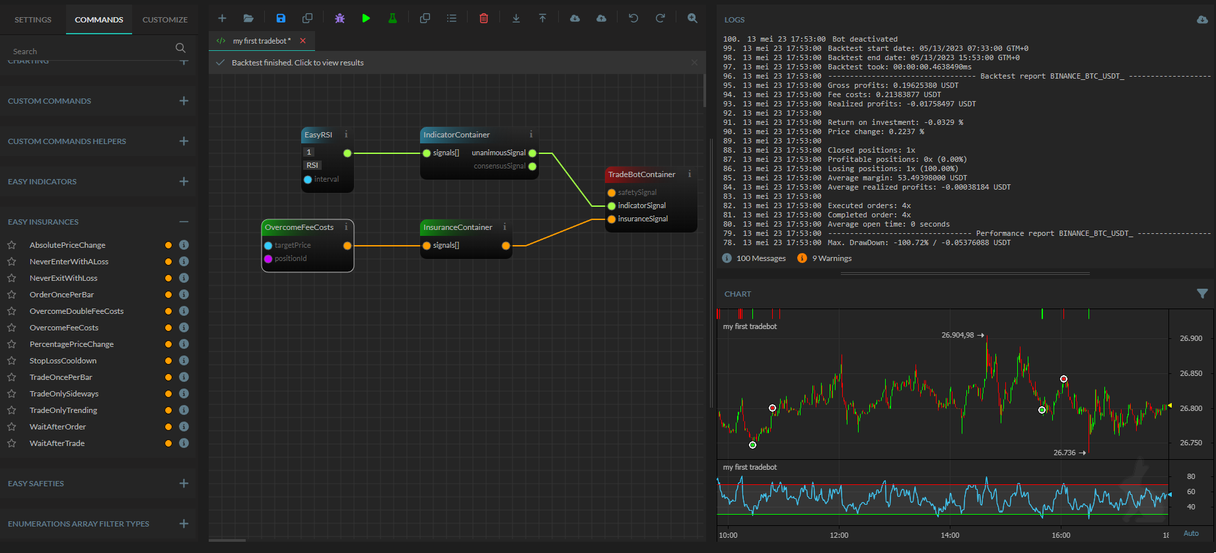Click the Auto scale chart button
Image resolution: width=1216 pixels, height=553 pixels.
pos(1191,534)
